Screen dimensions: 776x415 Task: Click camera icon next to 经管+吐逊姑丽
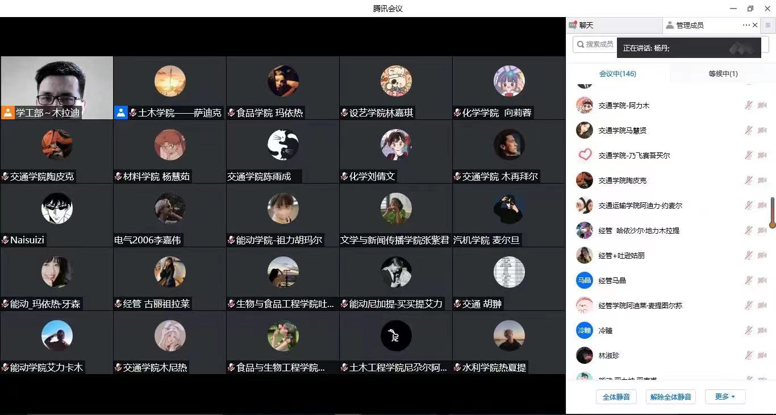point(762,256)
